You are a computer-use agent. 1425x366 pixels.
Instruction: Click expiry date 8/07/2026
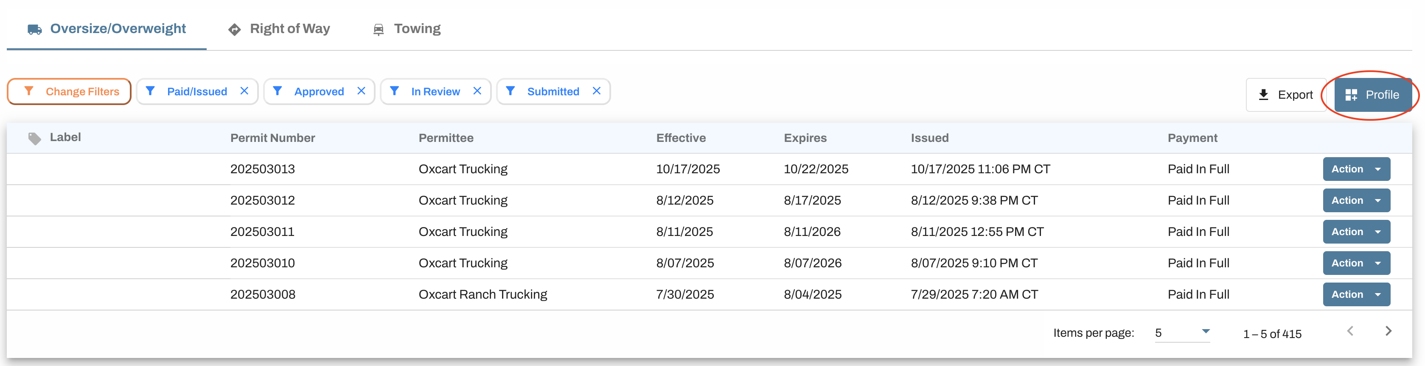[813, 263]
